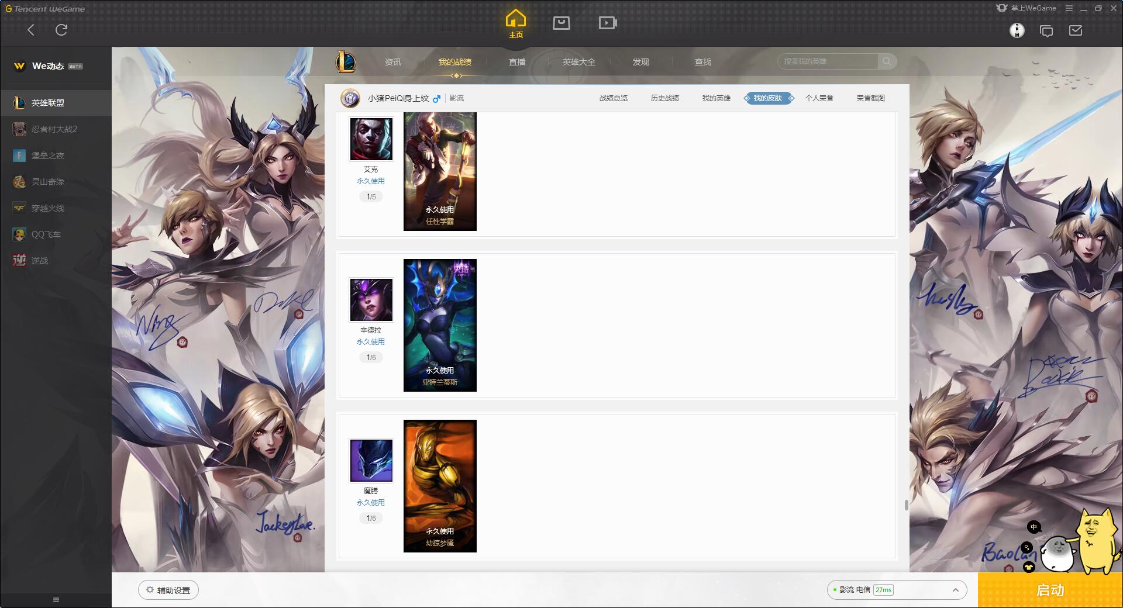The height and width of the screenshot is (608, 1123).
Task: Click 辛德拉 skin count 1/6
Action: click(371, 358)
